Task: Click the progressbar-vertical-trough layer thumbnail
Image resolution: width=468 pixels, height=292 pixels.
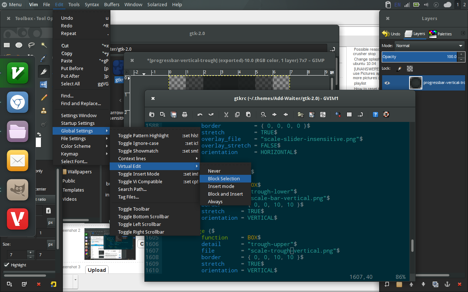Action: [416, 83]
